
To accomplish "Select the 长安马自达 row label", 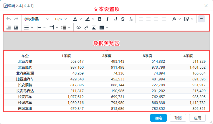I will 25,91.
